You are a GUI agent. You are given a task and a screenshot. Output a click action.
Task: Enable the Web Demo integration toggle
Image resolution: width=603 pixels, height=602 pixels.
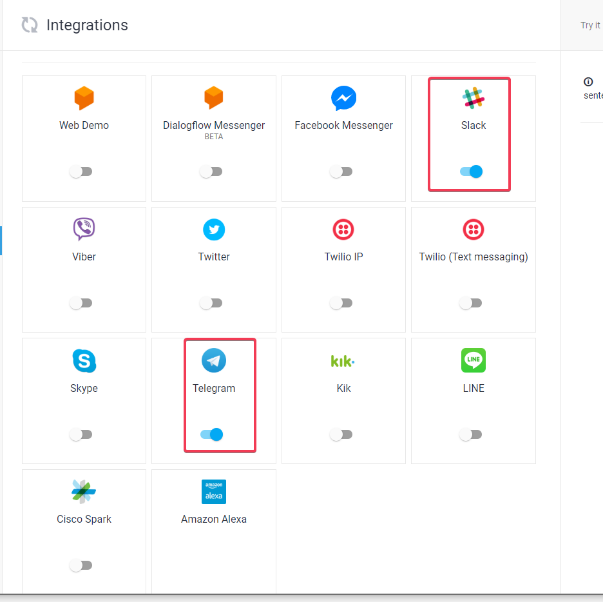coord(81,171)
